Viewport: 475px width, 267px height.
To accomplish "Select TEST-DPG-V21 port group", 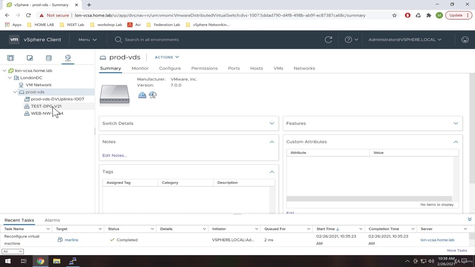I will pyautogui.click(x=46, y=106).
